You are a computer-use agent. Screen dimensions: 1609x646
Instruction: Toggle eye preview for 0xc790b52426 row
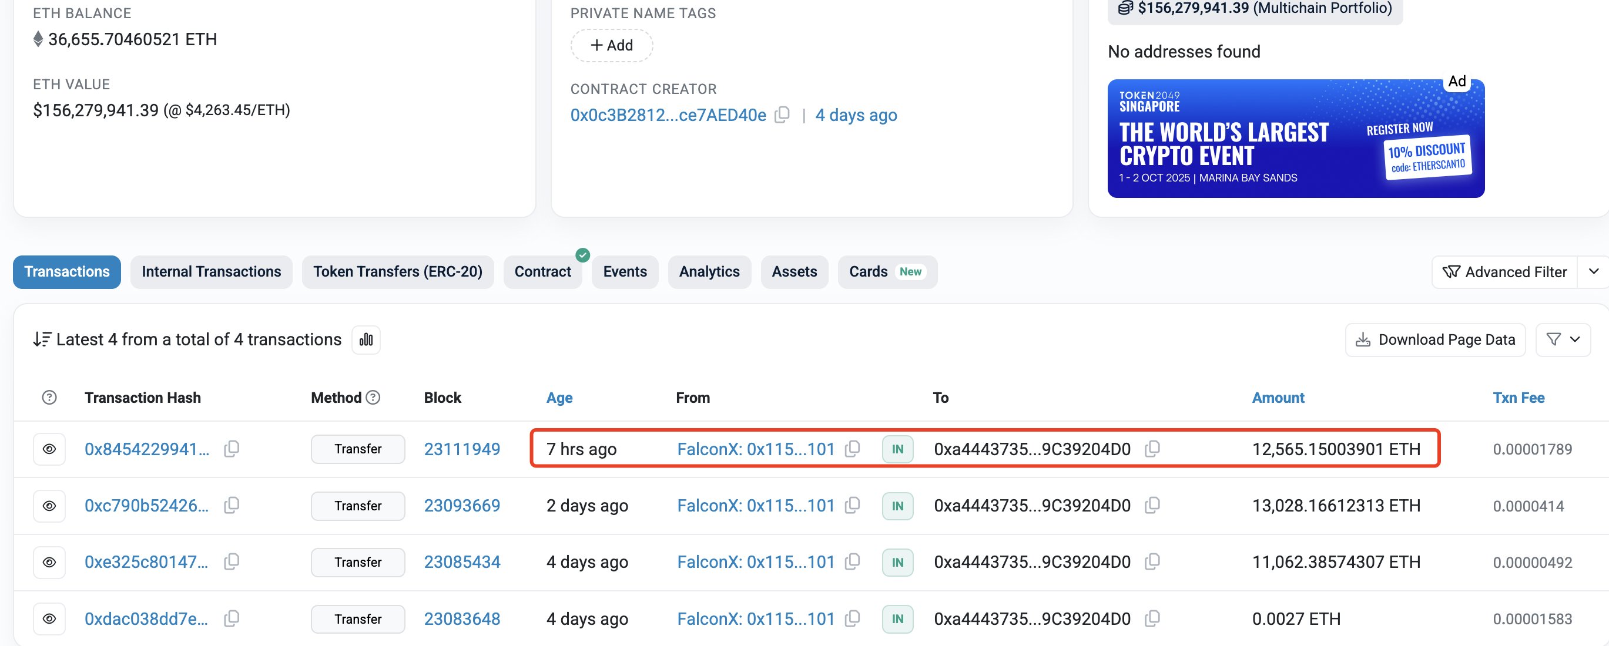tap(49, 506)
